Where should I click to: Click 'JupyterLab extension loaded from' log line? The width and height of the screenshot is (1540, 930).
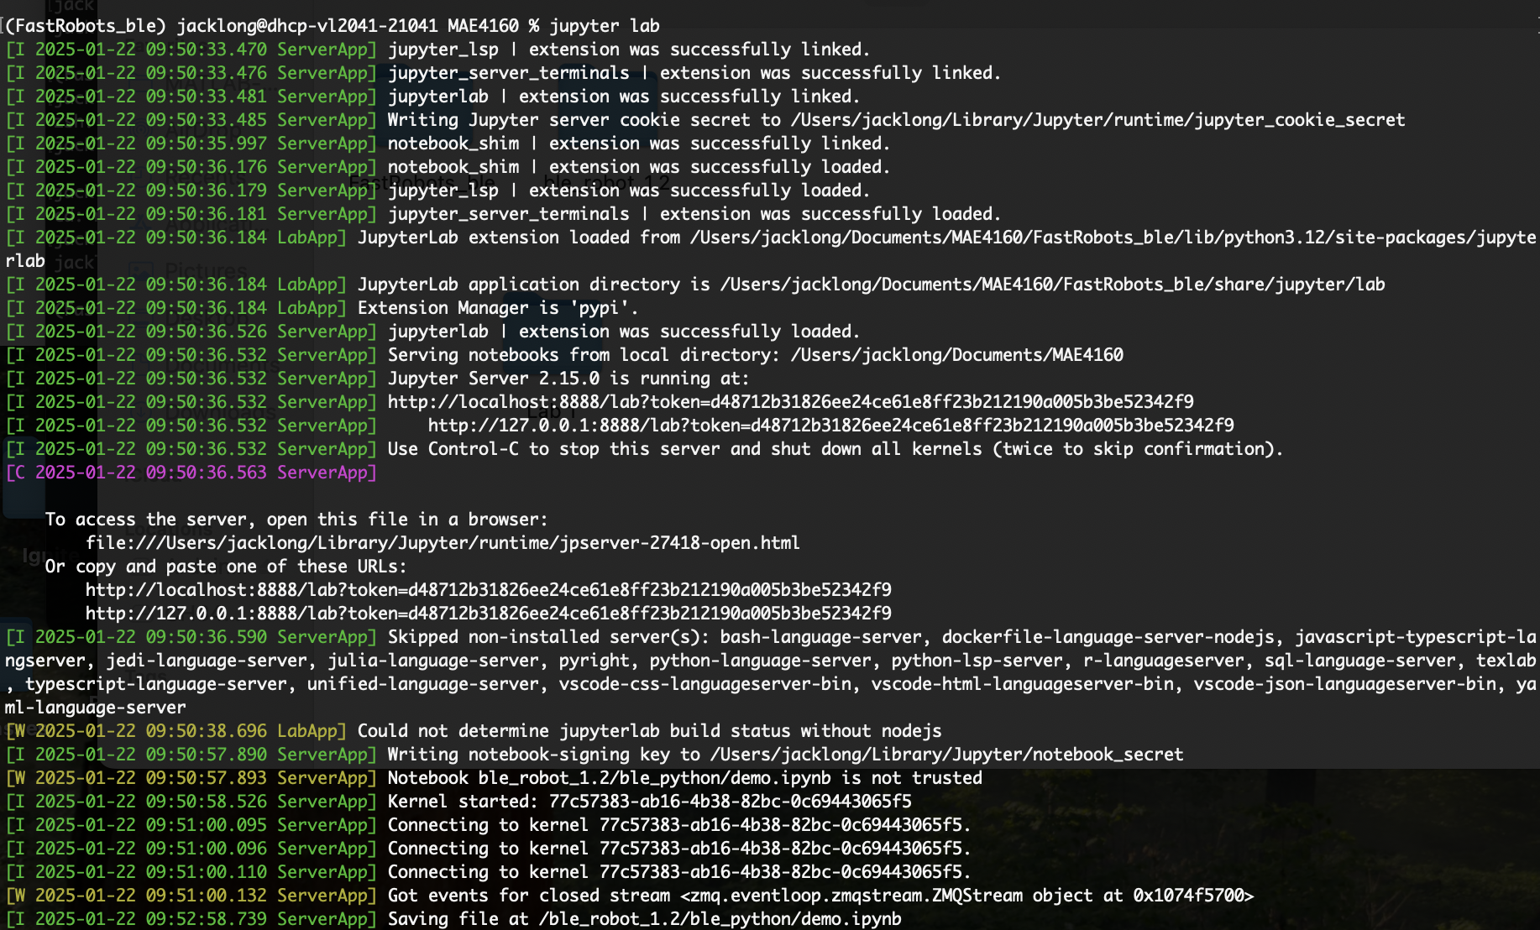pyautogui.click(x=770, y=249)
